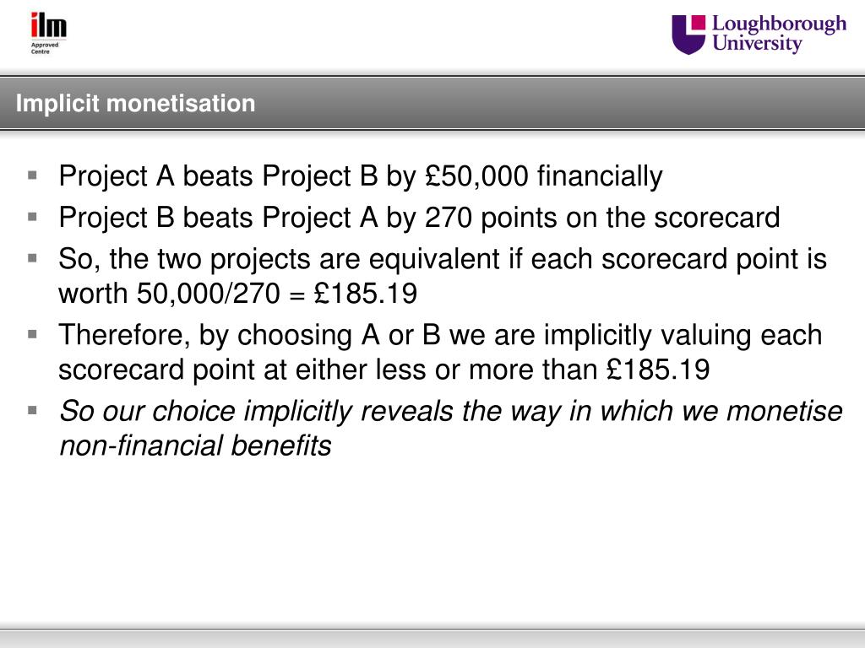Click the italic 'non-financial benefits' text
Screen dimensions: 865x648
click(195, 445)
